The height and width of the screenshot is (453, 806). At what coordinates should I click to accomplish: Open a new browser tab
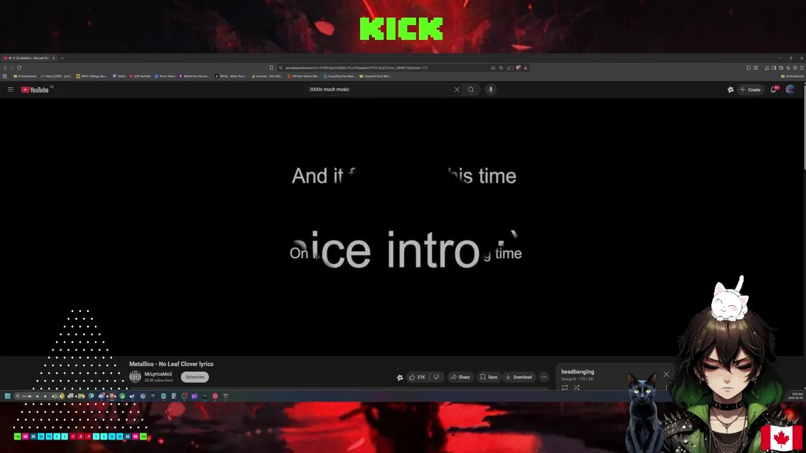tap(62, 58)
